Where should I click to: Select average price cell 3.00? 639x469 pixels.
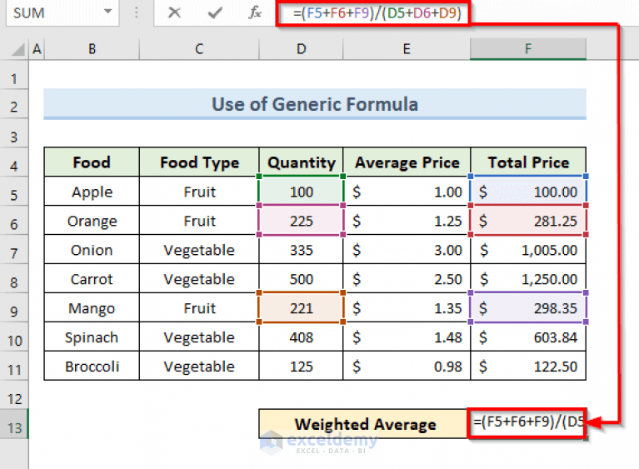[x=407, y=249]
